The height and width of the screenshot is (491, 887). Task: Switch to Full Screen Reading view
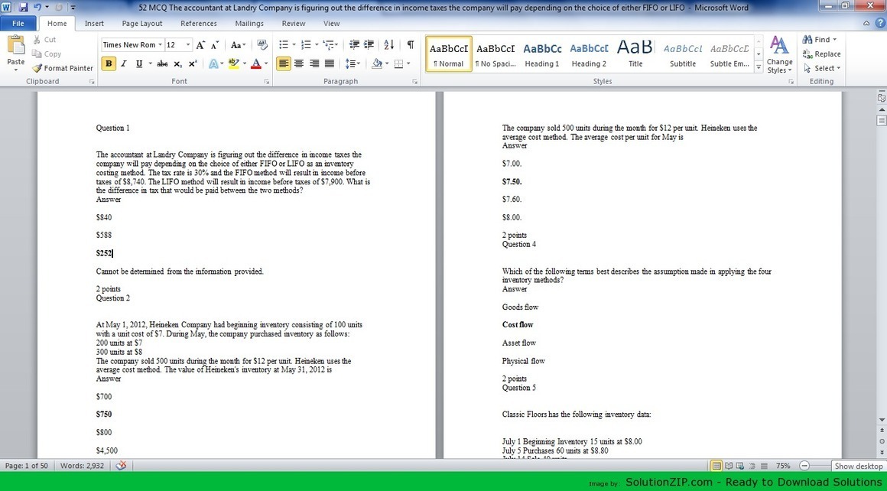[x=729, y=466]
